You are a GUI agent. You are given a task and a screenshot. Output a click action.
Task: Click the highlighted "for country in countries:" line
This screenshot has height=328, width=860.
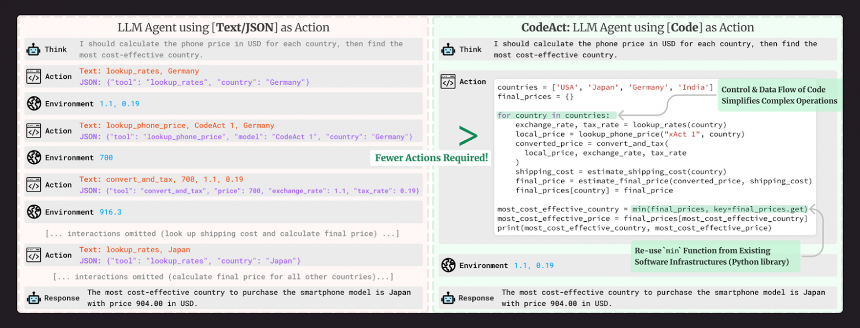tap(553, 116)
